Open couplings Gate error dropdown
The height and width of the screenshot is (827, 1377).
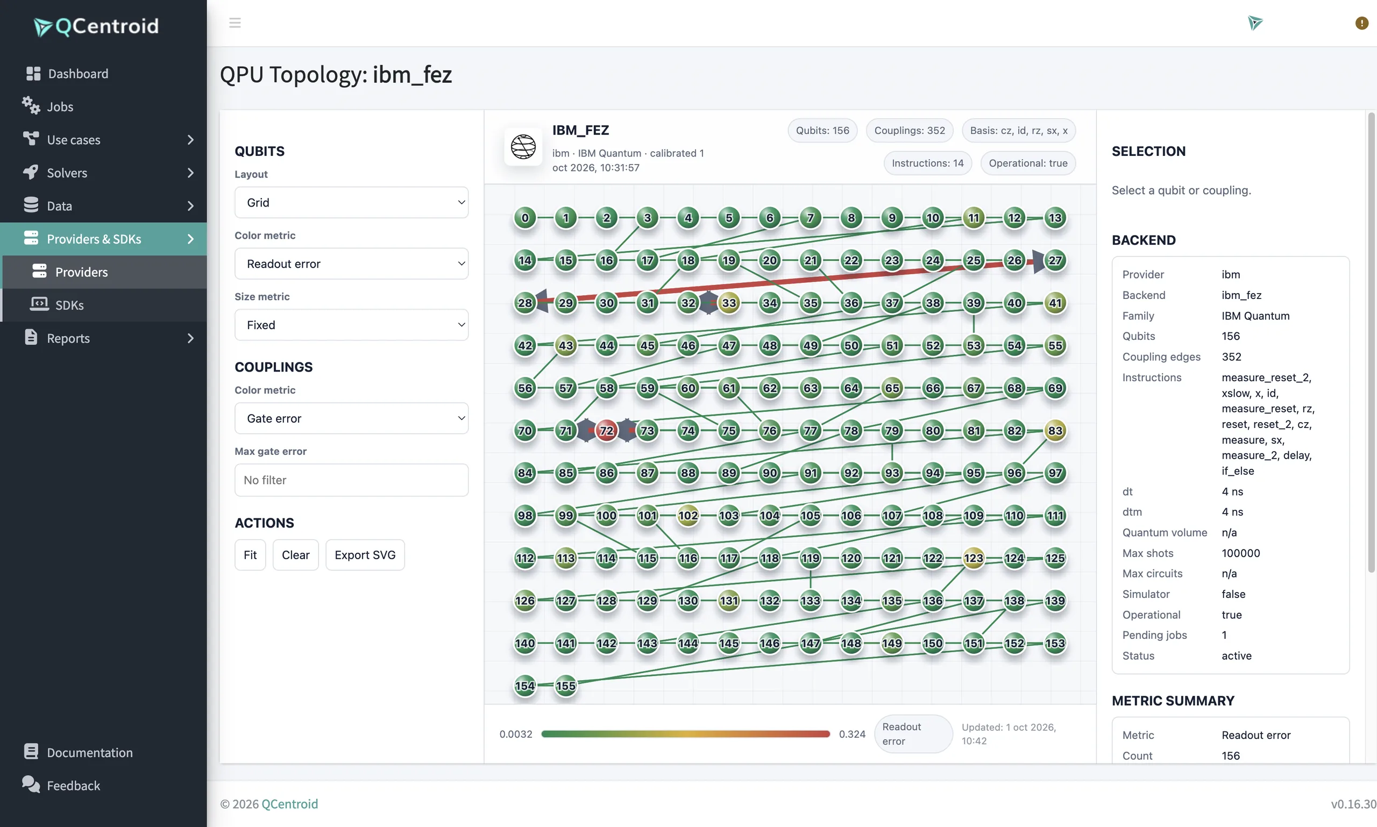[351, 418]
